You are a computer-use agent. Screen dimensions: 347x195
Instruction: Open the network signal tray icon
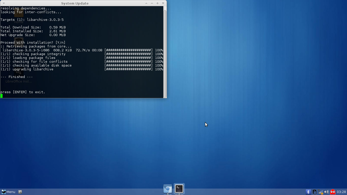(x=321, y=192)
